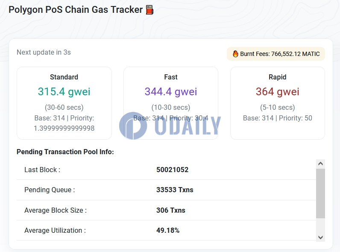The image size is (340, 252).
Task: Click the ODAILY watermark logo
Action: pyautogui.click(x=170, y=126)
